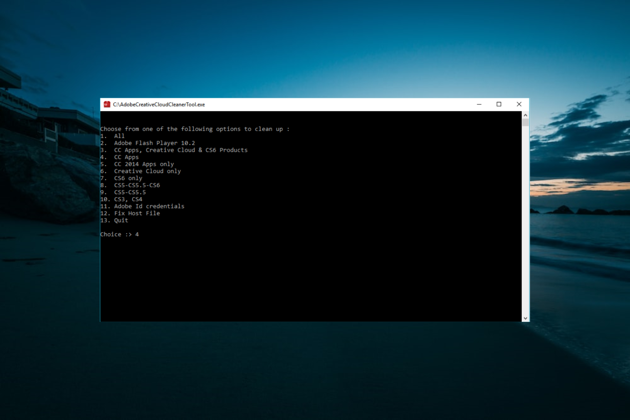The image size is (630, 420).
Task: Click the 'Adobe Flash Player 10.2' line
Action: 148,143
